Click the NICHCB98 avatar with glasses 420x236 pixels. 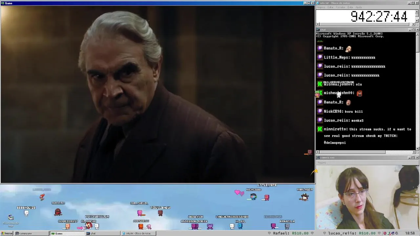tap(253, 197)
